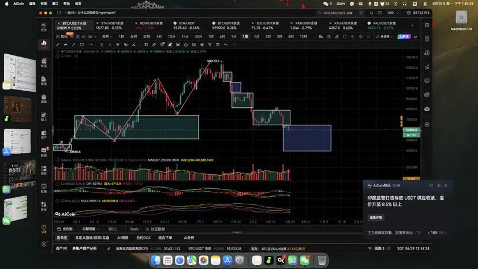Screen dimensions: 478x269
Task: Select the trend line drawing tool
Action: click(73, 44)
